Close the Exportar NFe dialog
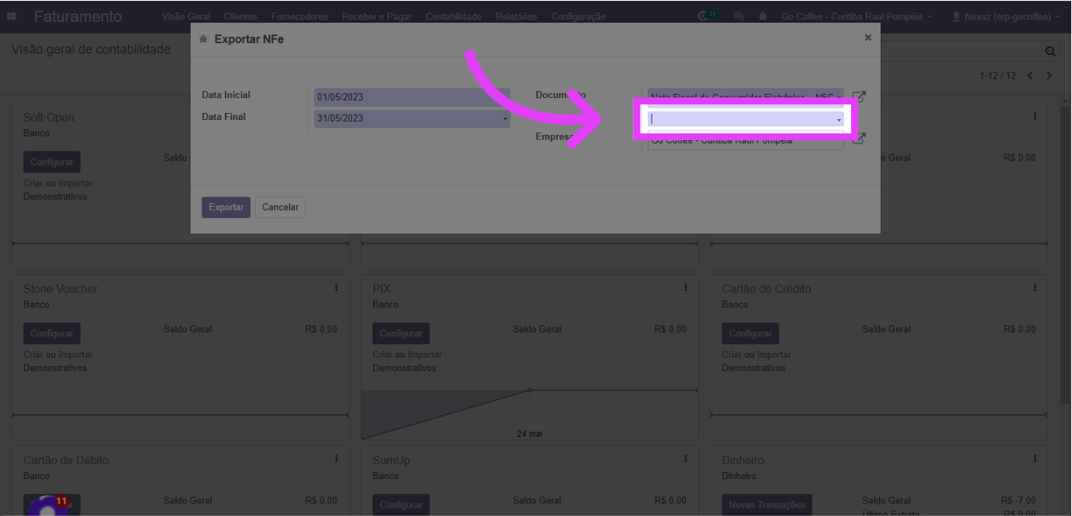This screenshot has width=1072, height=516. [867, 38]
